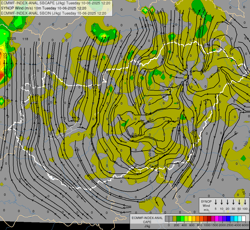The image size is (250, 230).
Task: Pick the white swatch ending at 6000
Action: (x=243, y=218)
